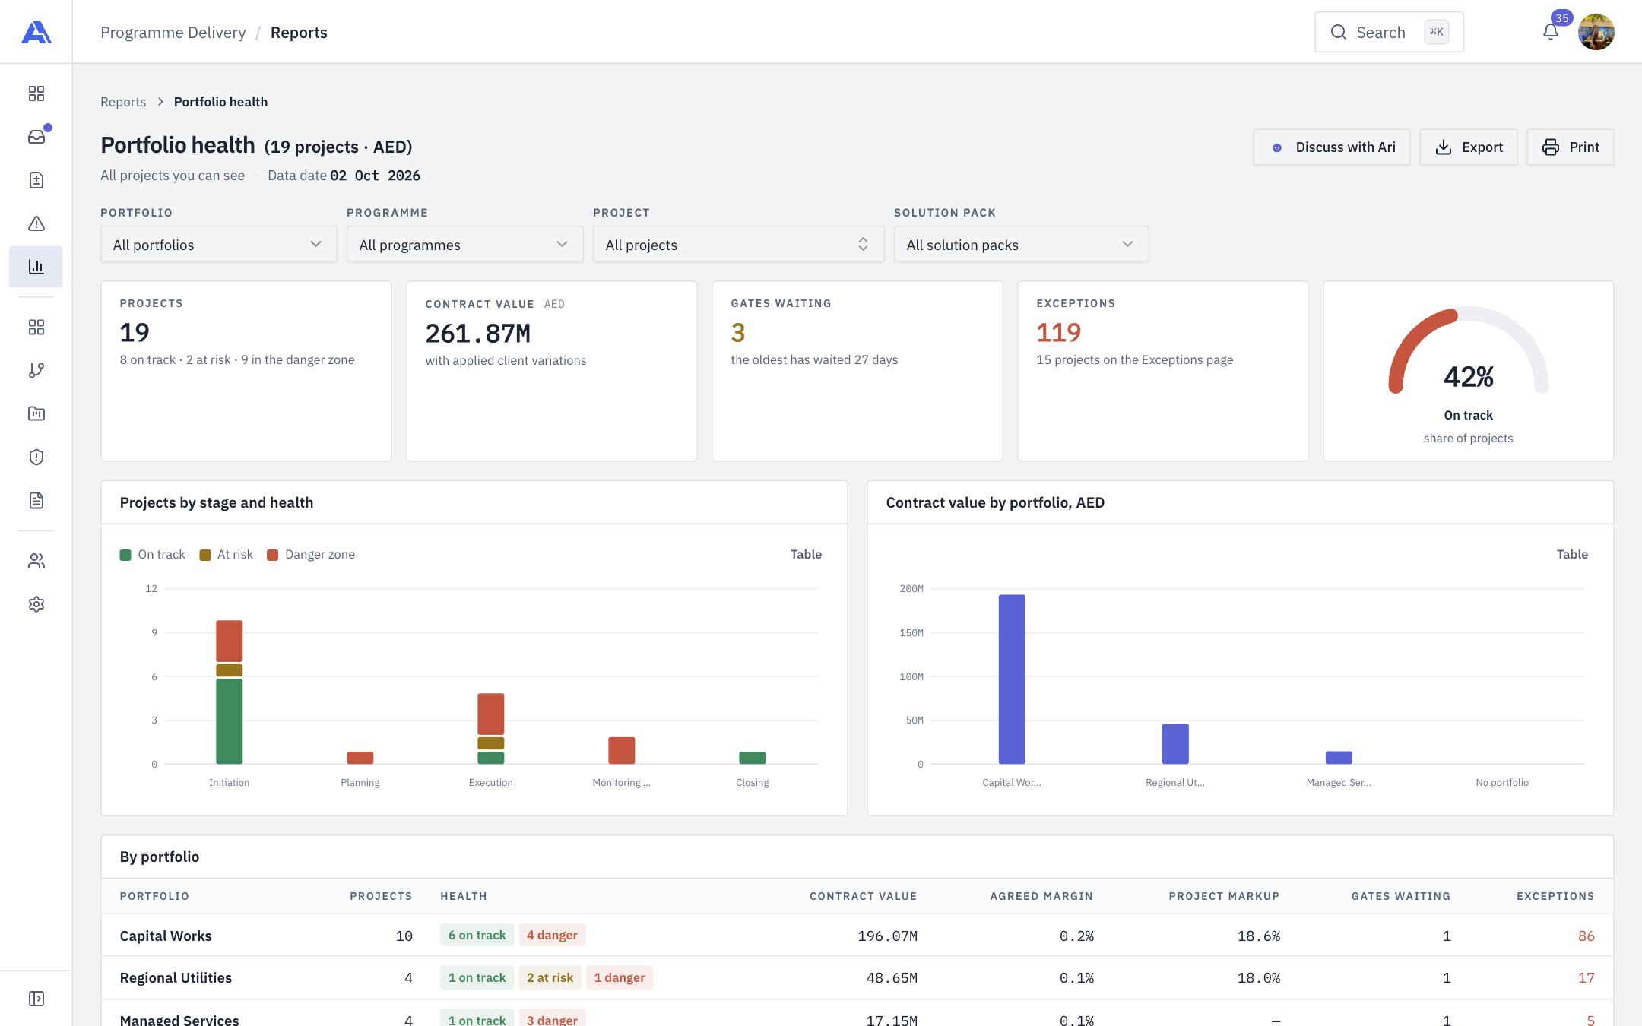The width and height of the screenshot is (1642, 1026).
Task: Click the Closing stage green bar
Action: coord(752,758)
